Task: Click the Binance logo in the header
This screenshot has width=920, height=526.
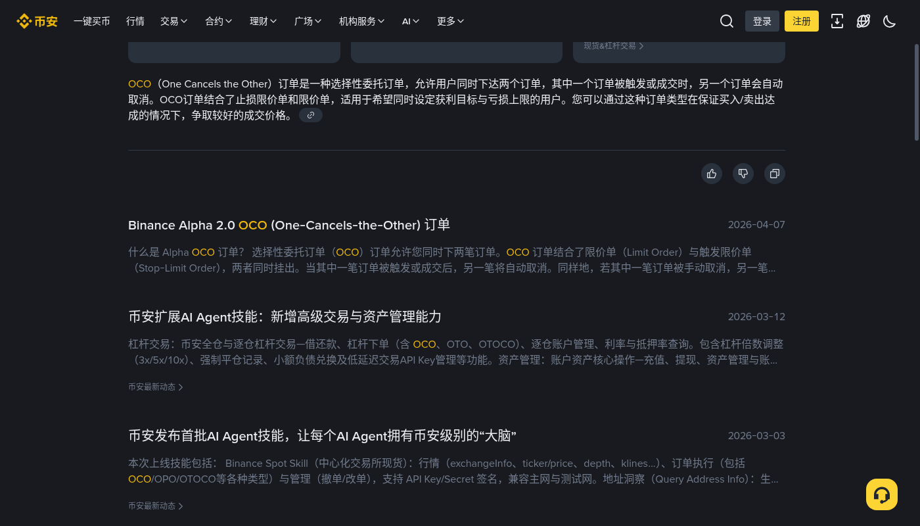Action: click(37, 21)
